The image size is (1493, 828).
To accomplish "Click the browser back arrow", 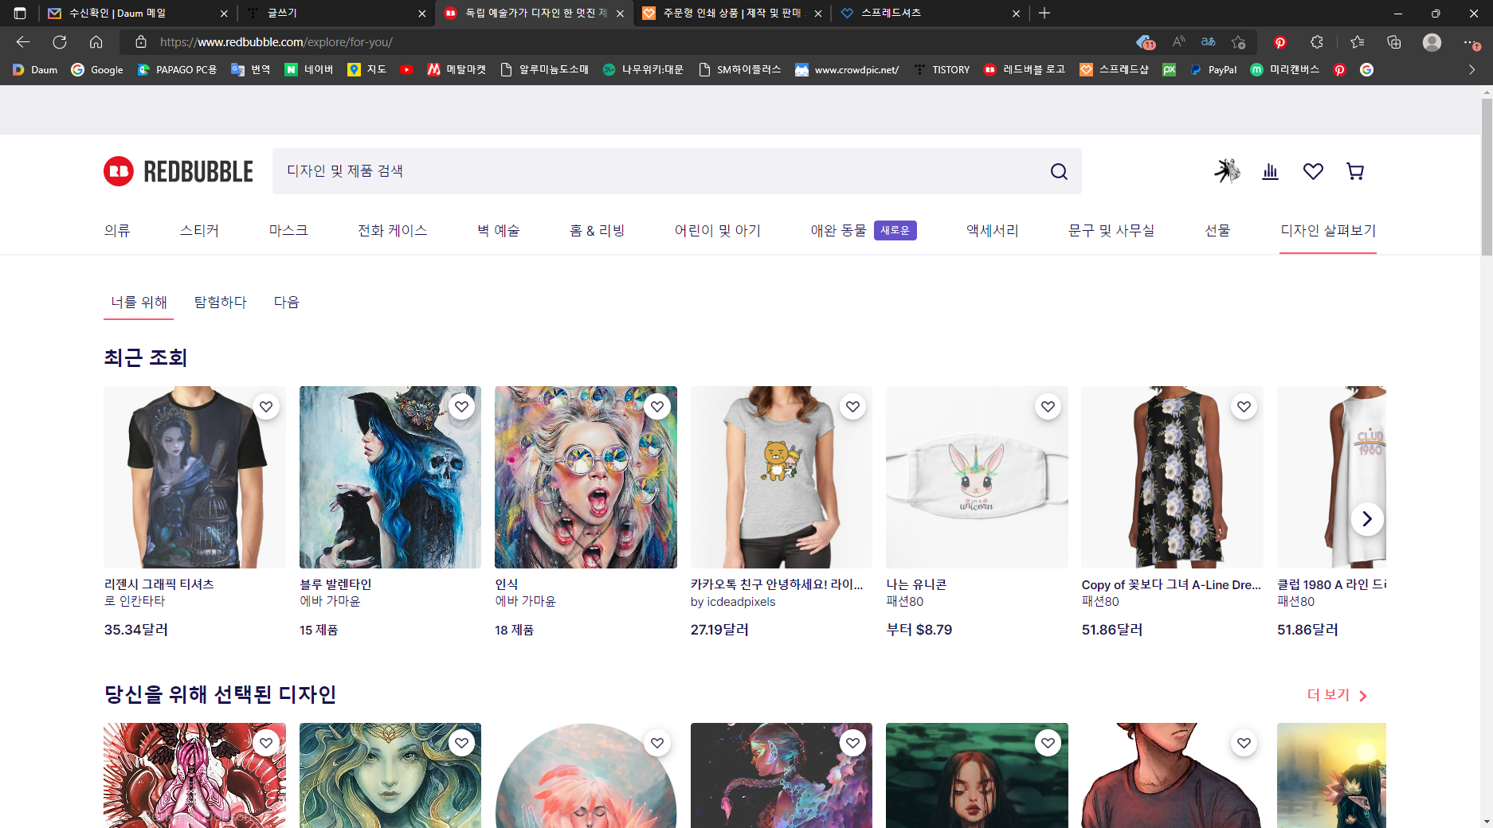I will [x=23, y=42].
